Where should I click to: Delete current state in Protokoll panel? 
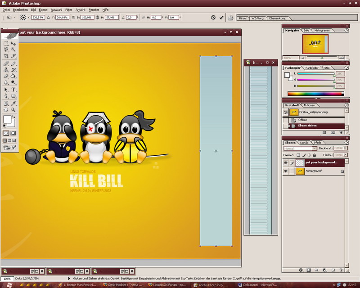[341, 132]
